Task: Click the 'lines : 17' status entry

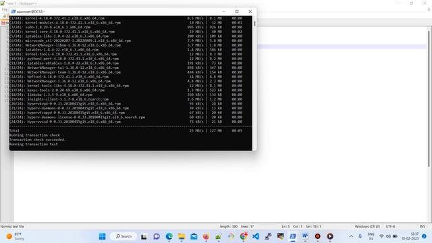Action: [x=247, y=227]
